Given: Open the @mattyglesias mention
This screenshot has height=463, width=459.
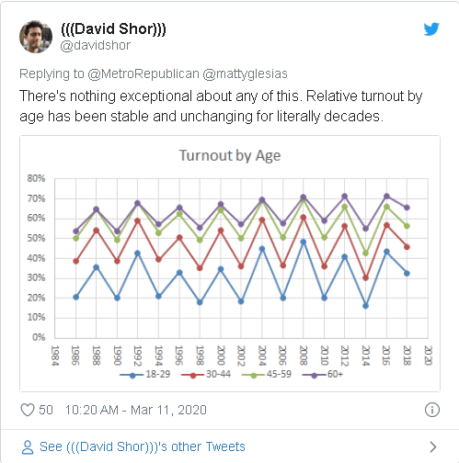Looking at the screenshot, I should 245,73.
